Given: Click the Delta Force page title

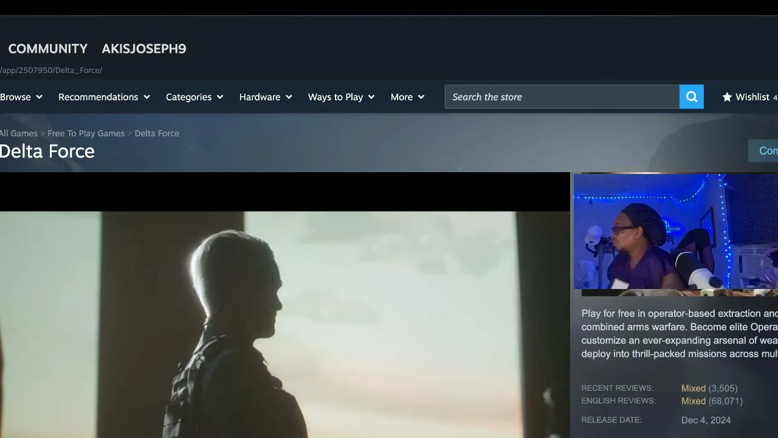Looking at the screenshot, I should click(47, 151).
